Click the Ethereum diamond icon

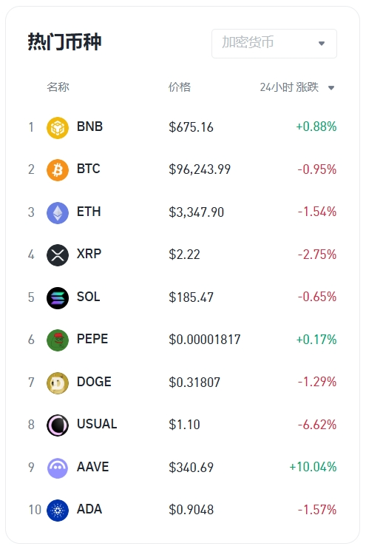(x=58, y=212)
